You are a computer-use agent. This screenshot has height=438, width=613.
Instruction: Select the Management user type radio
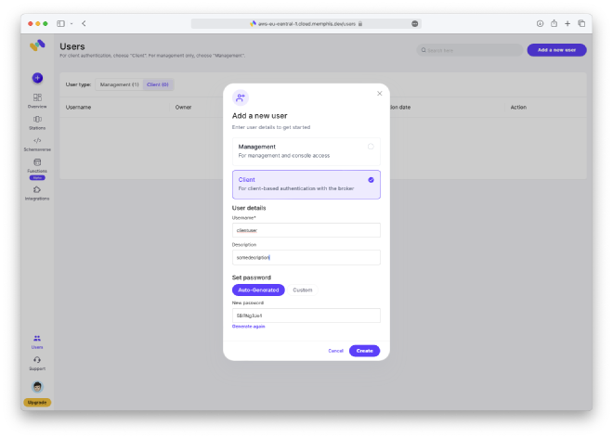(x=371, y=147)
